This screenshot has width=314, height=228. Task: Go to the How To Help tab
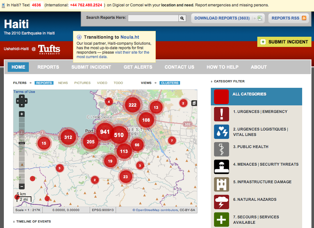pyautogui.click(x=222, y=67)
